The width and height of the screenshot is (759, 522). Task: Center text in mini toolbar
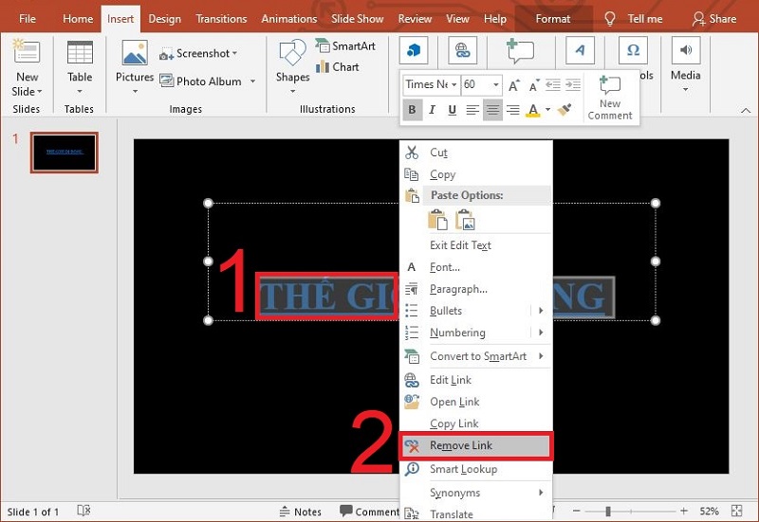tap(492, 110)
